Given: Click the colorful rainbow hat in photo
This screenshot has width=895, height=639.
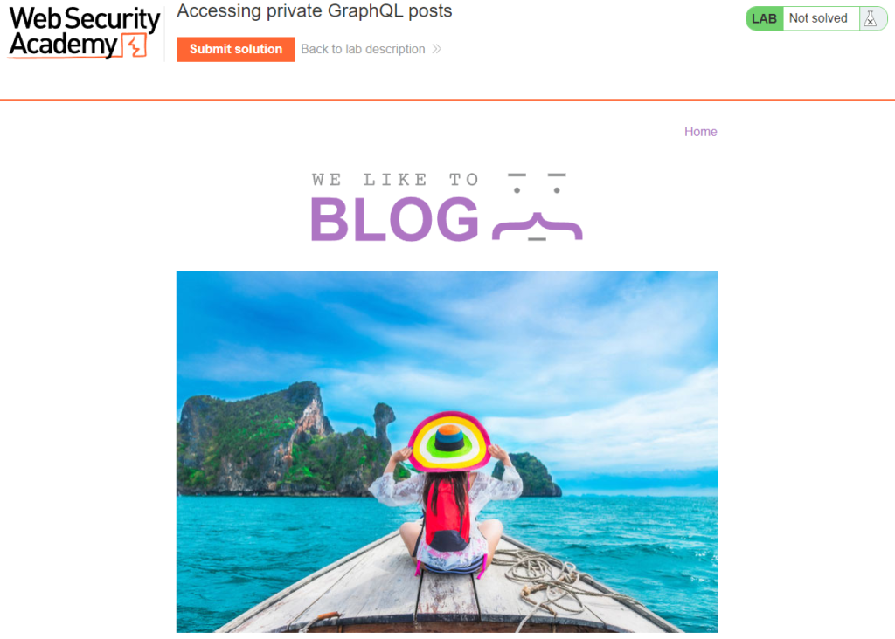Looking at the screenshot, I should (449, 442).
